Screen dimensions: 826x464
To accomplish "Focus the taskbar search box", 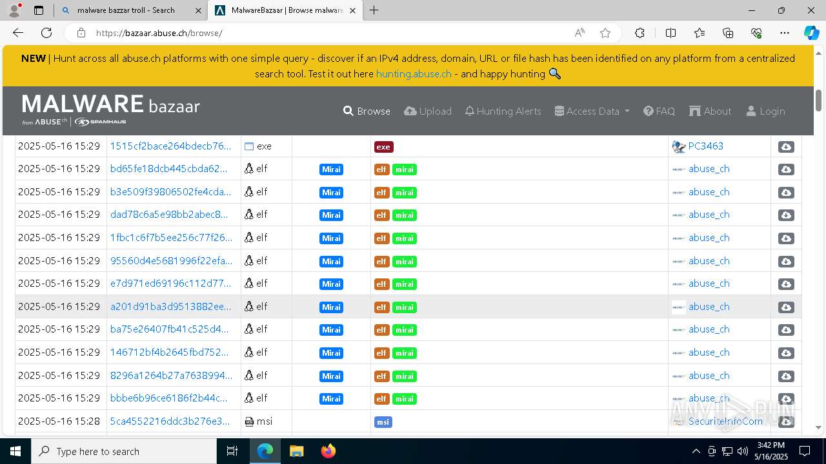I will [124, 451].
